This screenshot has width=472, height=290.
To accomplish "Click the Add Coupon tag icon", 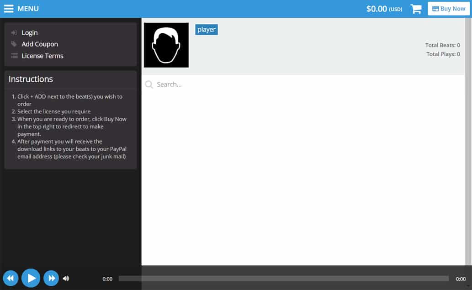I will [14, 44].
